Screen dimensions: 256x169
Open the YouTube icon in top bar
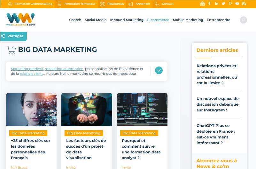click(x=237, y=4)
